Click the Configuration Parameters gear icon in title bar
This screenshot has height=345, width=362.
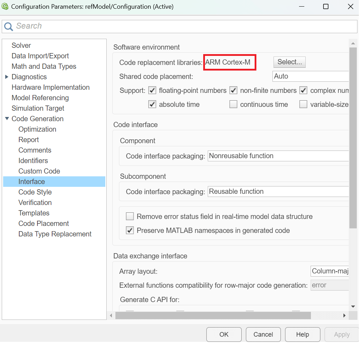(5, 7)
